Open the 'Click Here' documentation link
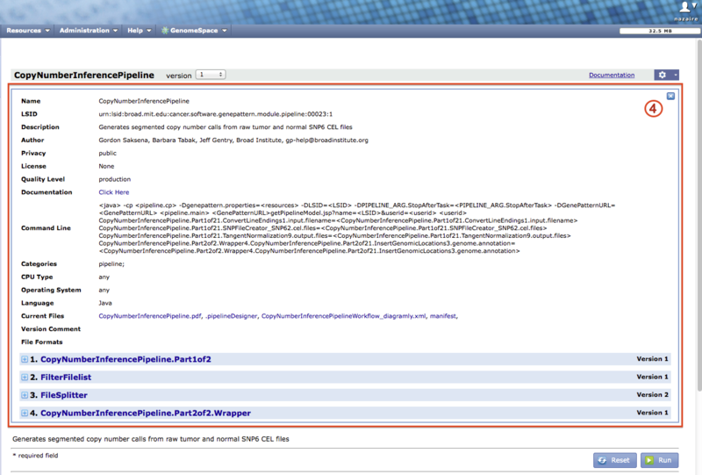 (113, 192)
